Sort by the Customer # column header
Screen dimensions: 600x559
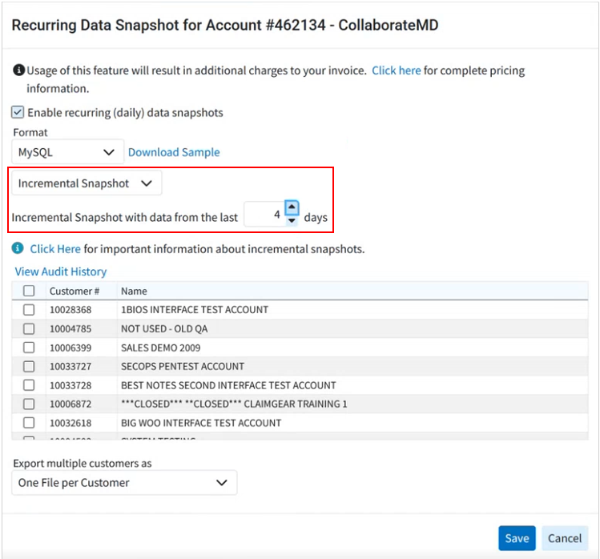pos(74,291)
